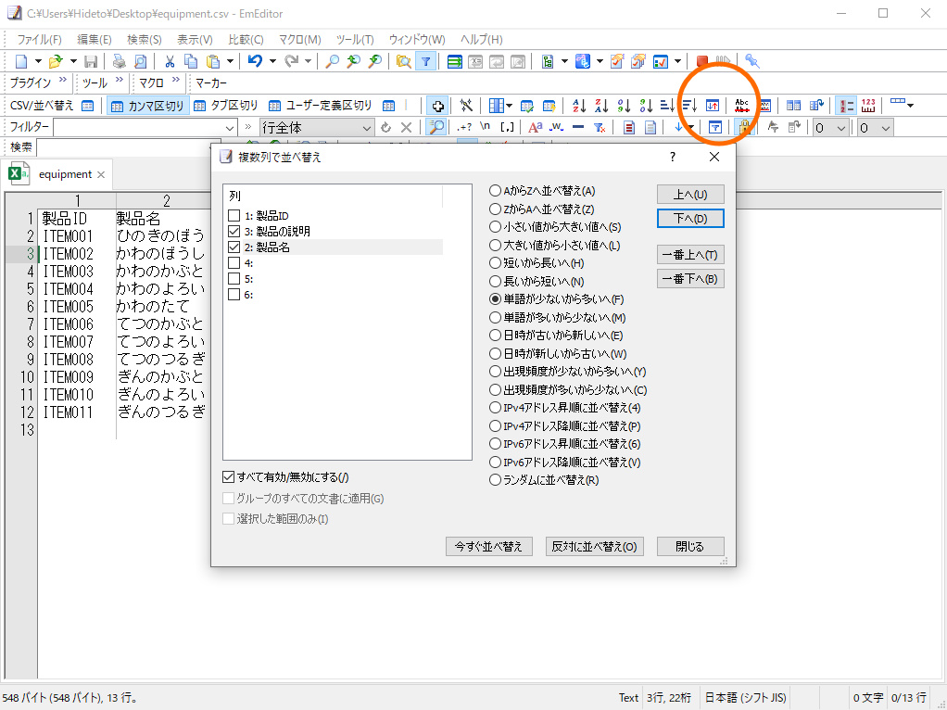The height and width of the screenshot is (710, 947).
Task: Click the 反対に並べ替え(O) button
Action: pos(594,546)
